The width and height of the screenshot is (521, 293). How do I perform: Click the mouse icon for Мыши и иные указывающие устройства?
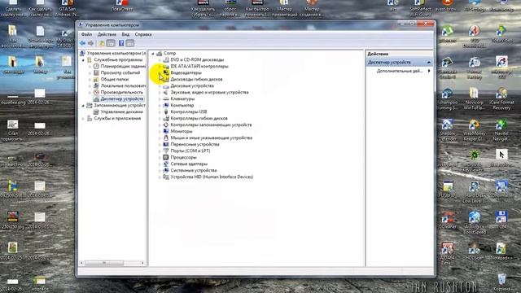pos(166,138)
